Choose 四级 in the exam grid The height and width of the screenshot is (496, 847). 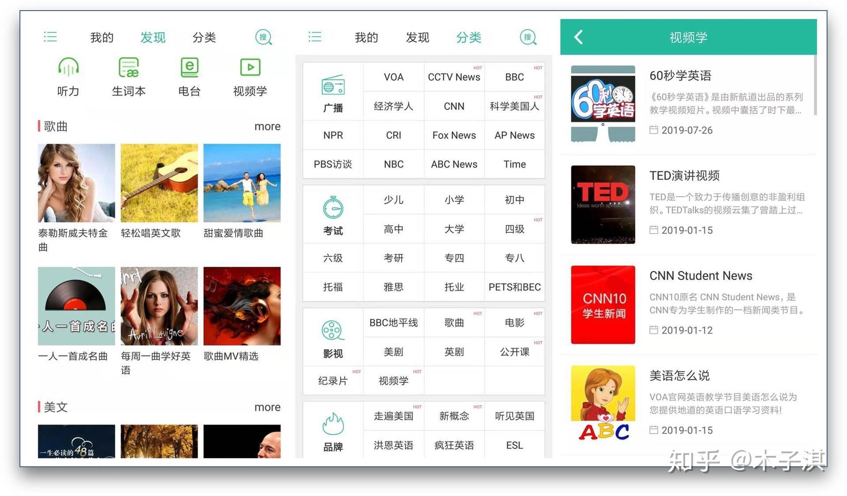[514, 229]
